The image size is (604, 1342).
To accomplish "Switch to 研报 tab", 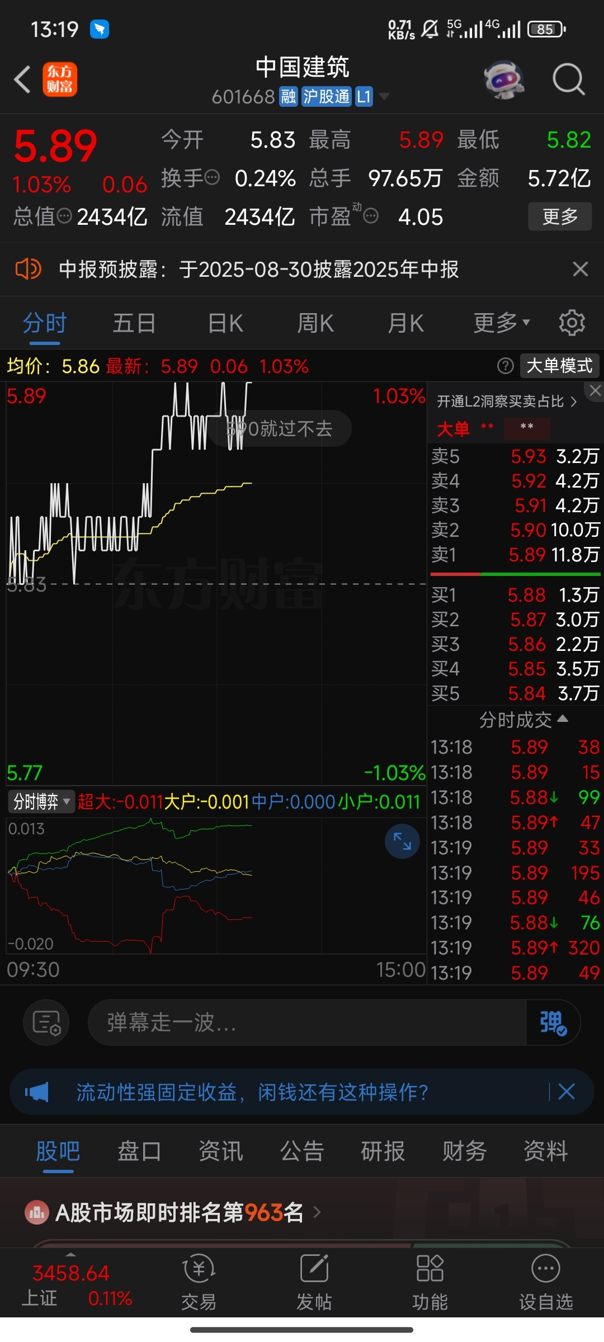I will pyautogui.click(x=383, y=1151).
